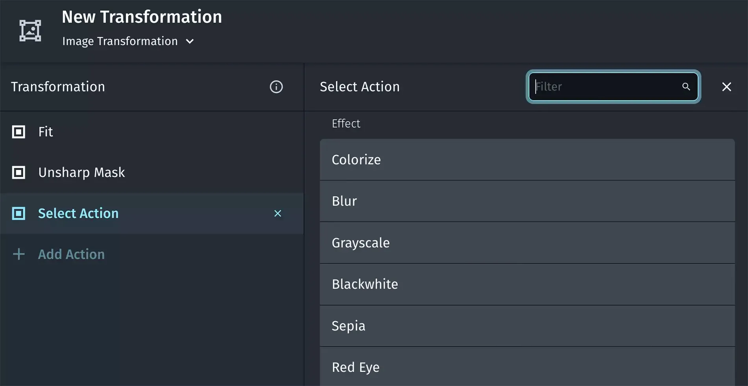Select the Fit action in the list
The height and width of the screenshot is (386, 748).
click(x=46, y=132)
